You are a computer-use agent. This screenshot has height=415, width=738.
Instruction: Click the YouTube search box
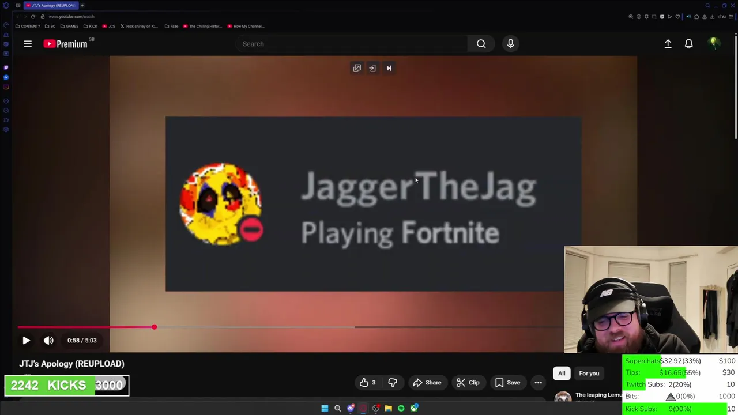click(352, 44)
